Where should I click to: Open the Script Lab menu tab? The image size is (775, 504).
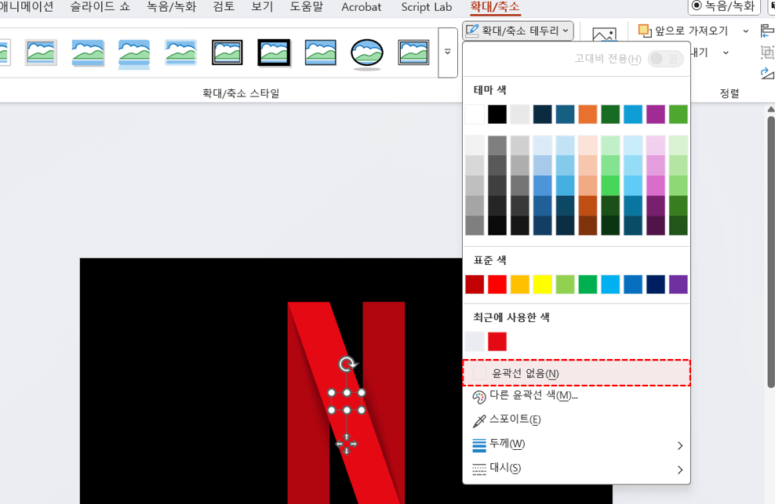(426, 7)
